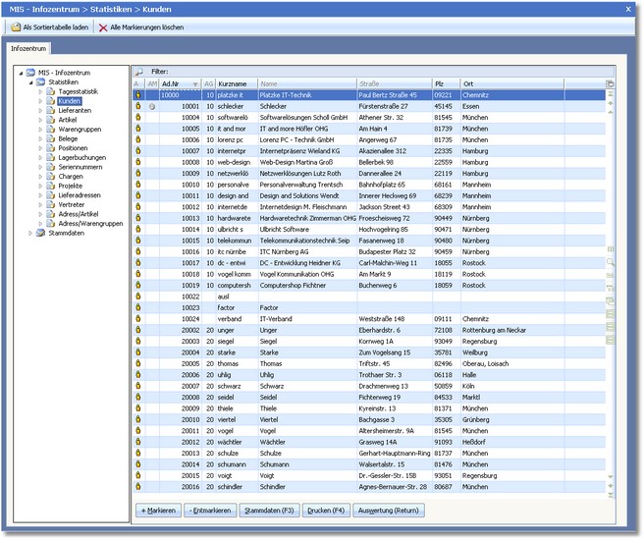Click the Ad.Nr column sort arrow

tap(196, 84)
